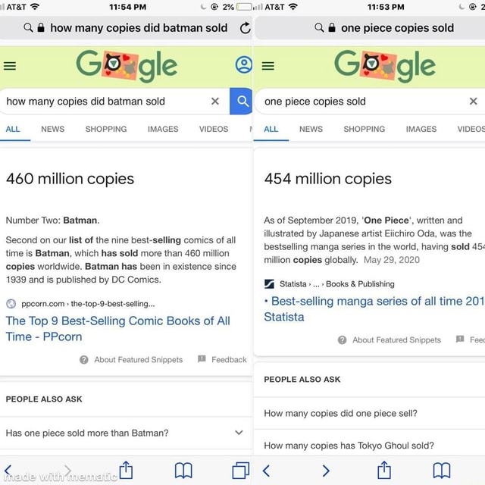The height and width of the screenshot is (485, 485).
Task: Tap the "one piece copies sold" search field
Action: [x=356, y=101]
